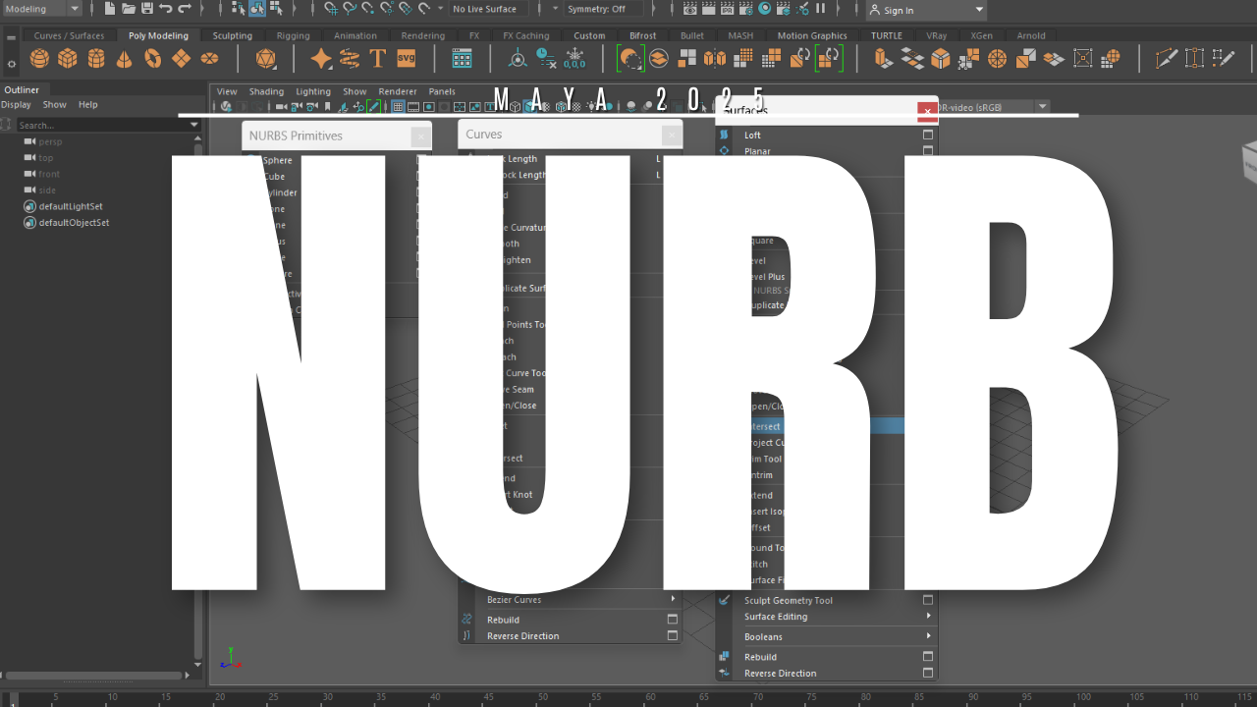Screen dimensions: 1257x707
Task: Click the save scene disk icon
Action: click(147, 9)
